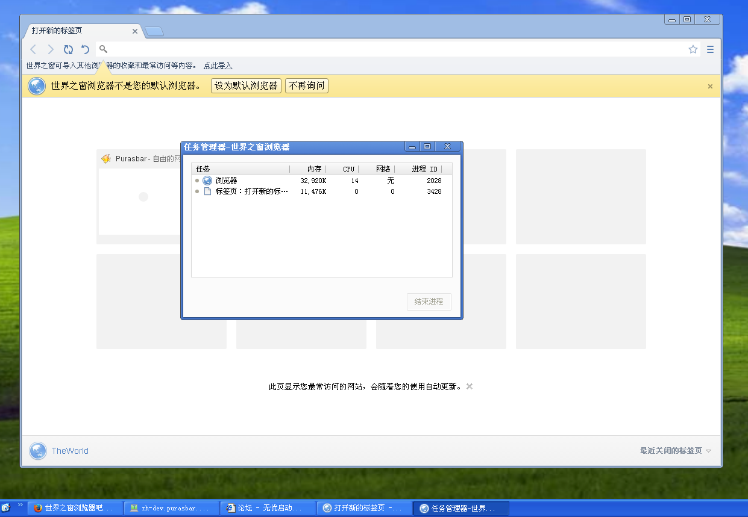Dismiss the default browser notification bar
The width and height of the screenshot is (748, 517).
[x=710, y=86]
